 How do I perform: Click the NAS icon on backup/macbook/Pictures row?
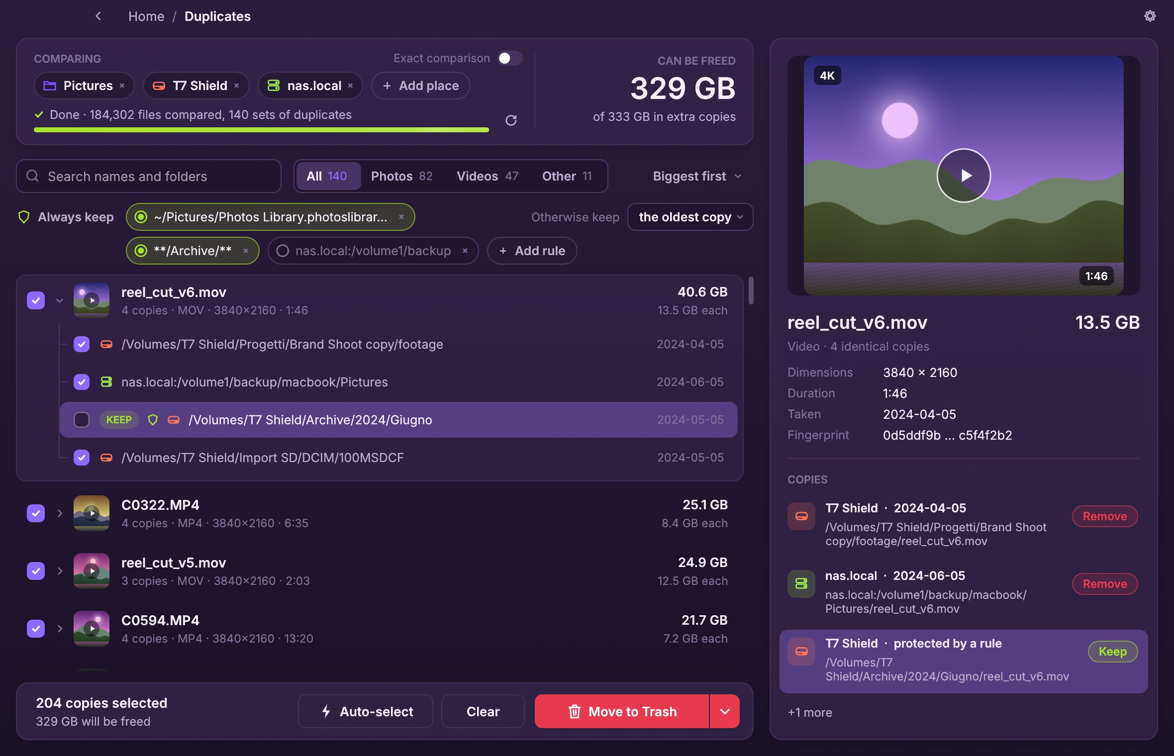pyautogui.click(x=106, y=382)
